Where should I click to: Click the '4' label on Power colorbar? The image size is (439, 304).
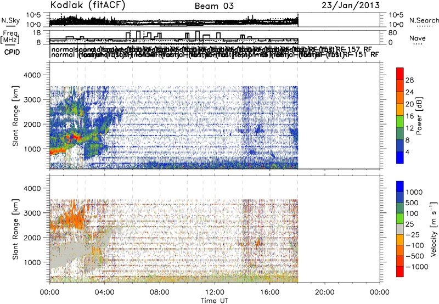point(407,152)
